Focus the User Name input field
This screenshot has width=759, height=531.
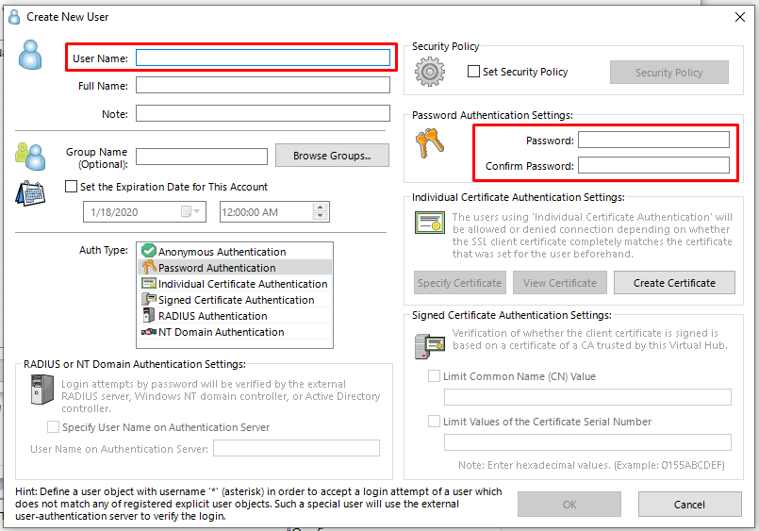coord(263,58)
